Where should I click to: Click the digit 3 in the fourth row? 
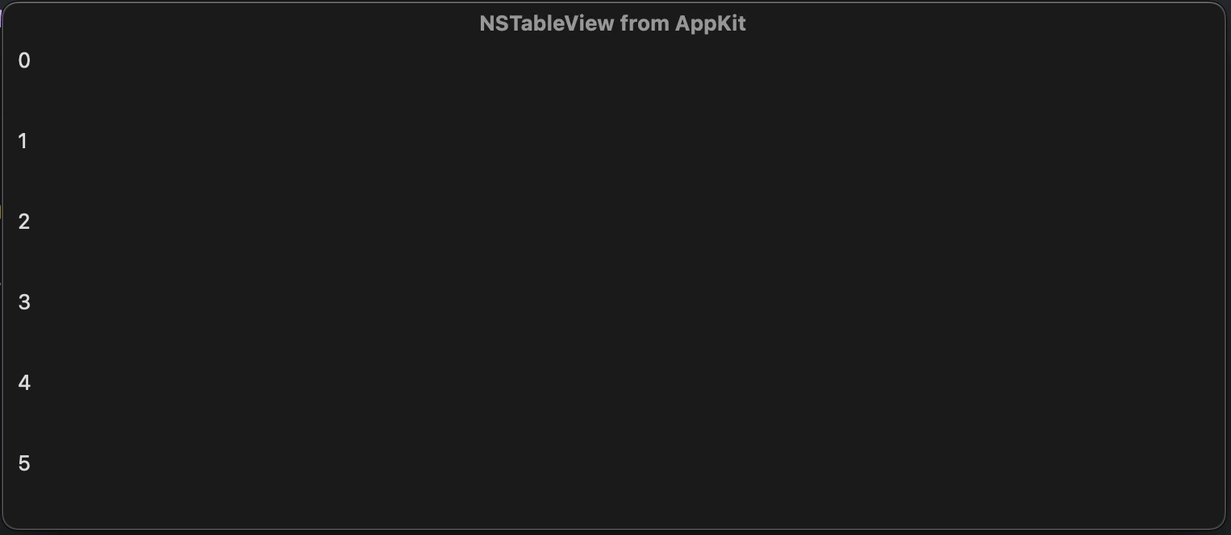(x=24, y=302)
